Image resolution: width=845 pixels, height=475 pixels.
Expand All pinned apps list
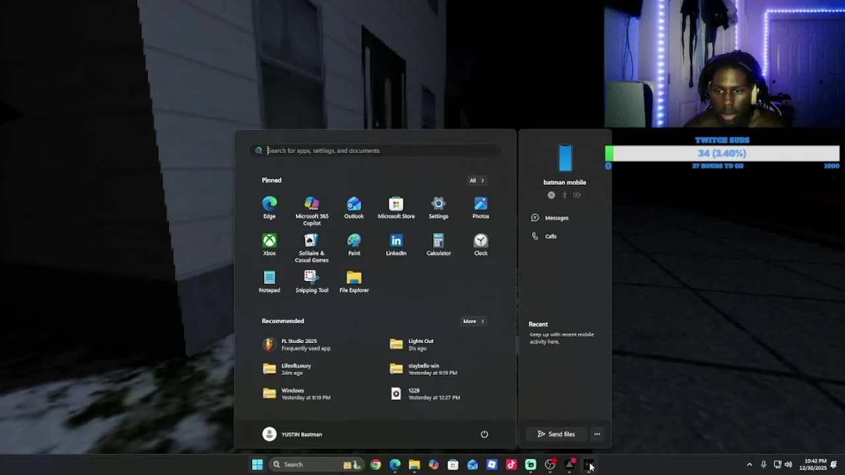(x=477, y=180)
